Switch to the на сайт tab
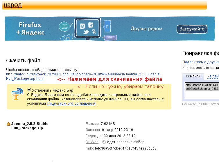Viewport: 219px width, 162px height. pos(213,76)
